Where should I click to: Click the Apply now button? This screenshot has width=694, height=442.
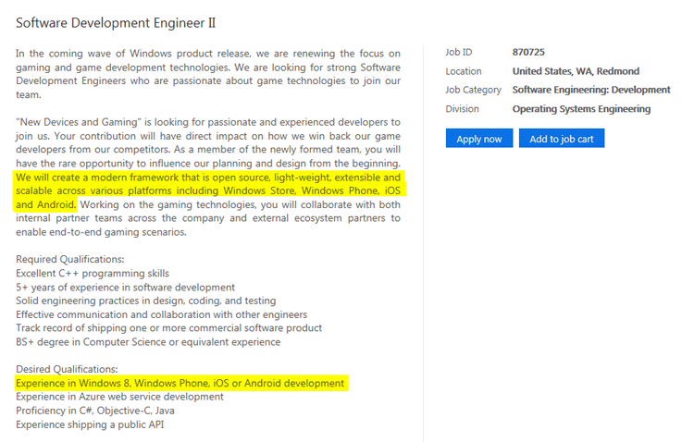478,139
